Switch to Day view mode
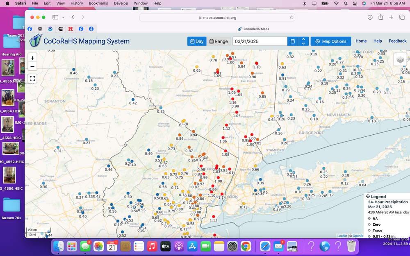 coord(197,41)
